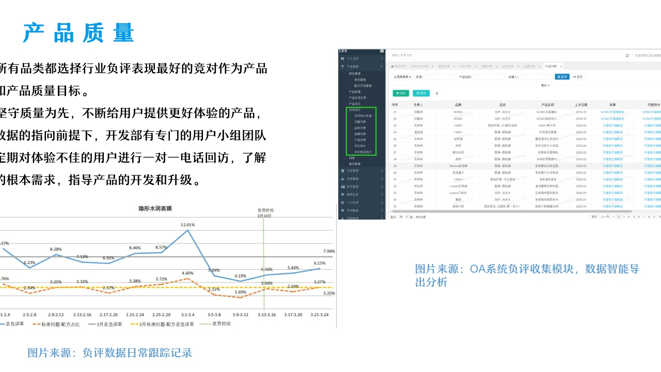The height and width of the screenshot is (372, 661).
Task: Select the 个人主页 home icon in the sidebar
Action: point(342,58)
